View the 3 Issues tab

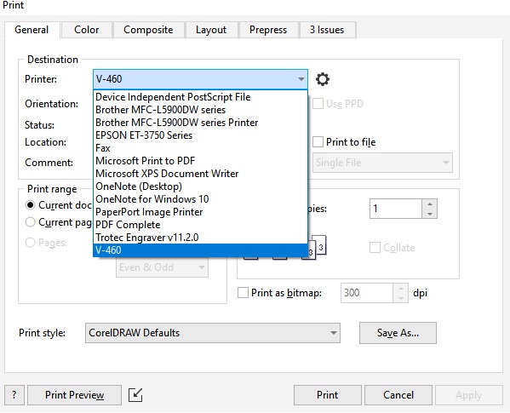[327, 30]
